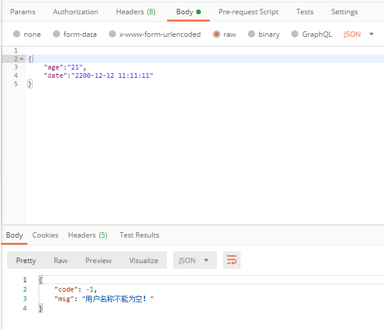Collapse the JSON block with line 2 fold arrow
384x329 pixels.
pos(22,59)
